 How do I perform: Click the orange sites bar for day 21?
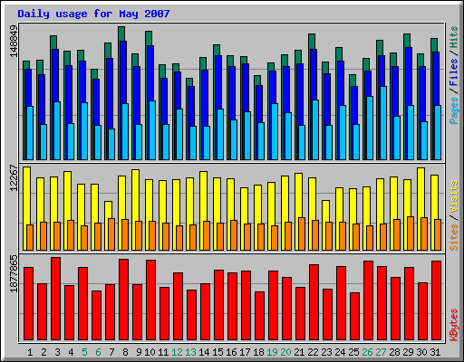[x=302, y=233]
